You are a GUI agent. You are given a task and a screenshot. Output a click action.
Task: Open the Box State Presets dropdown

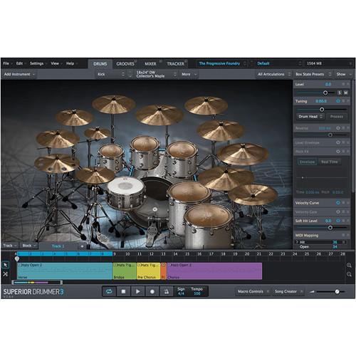pos(313,74)
